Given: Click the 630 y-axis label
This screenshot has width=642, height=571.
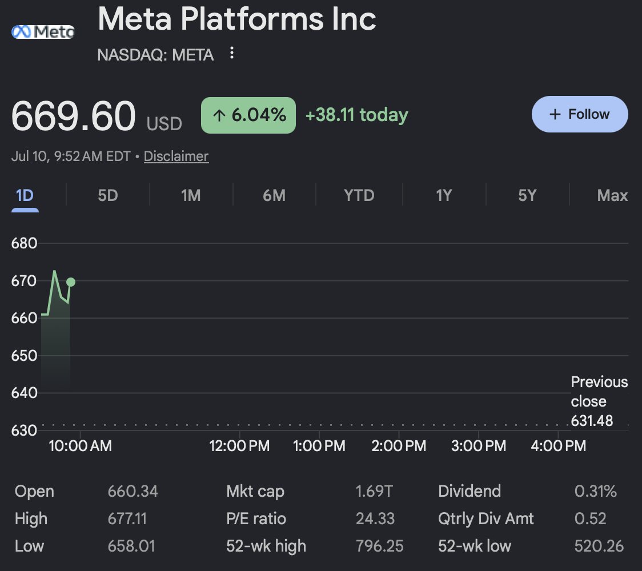Looking at the screenshot, I should (24, 431).
